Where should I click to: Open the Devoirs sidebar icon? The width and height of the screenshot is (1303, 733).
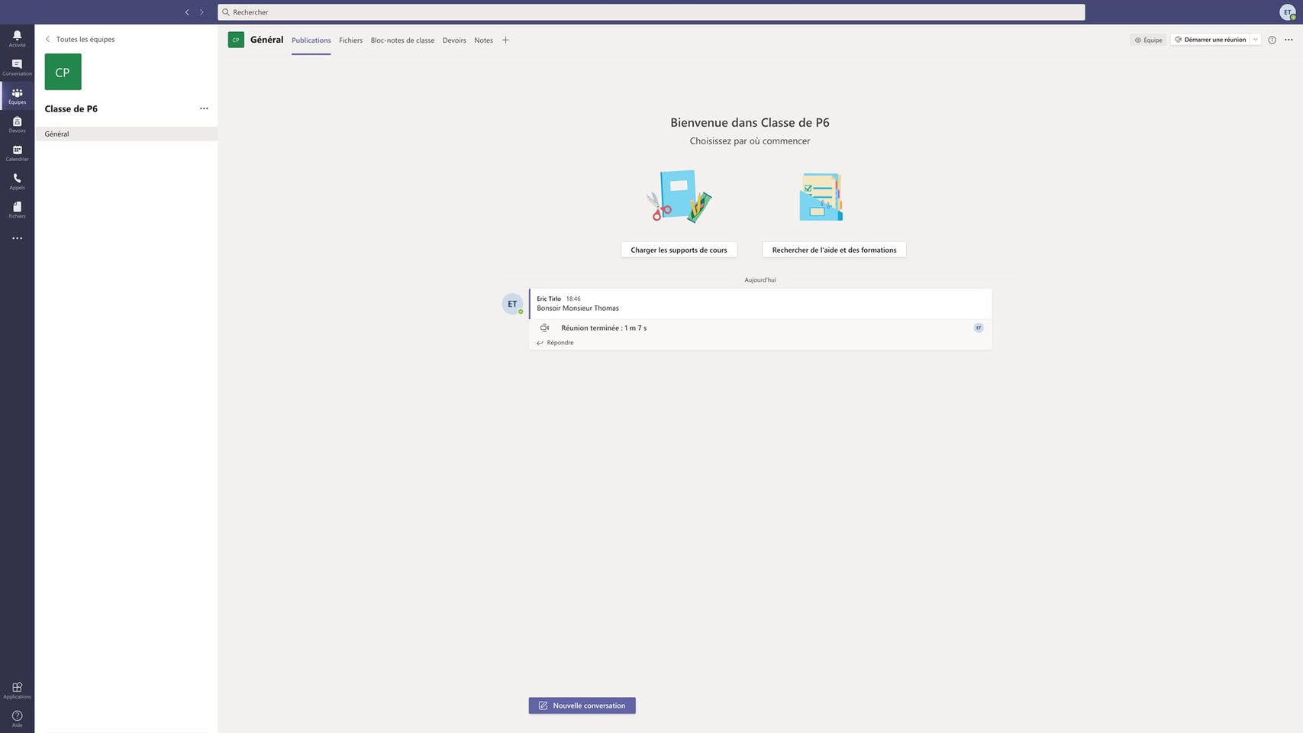pyautogui.click(x=17, y=124)
